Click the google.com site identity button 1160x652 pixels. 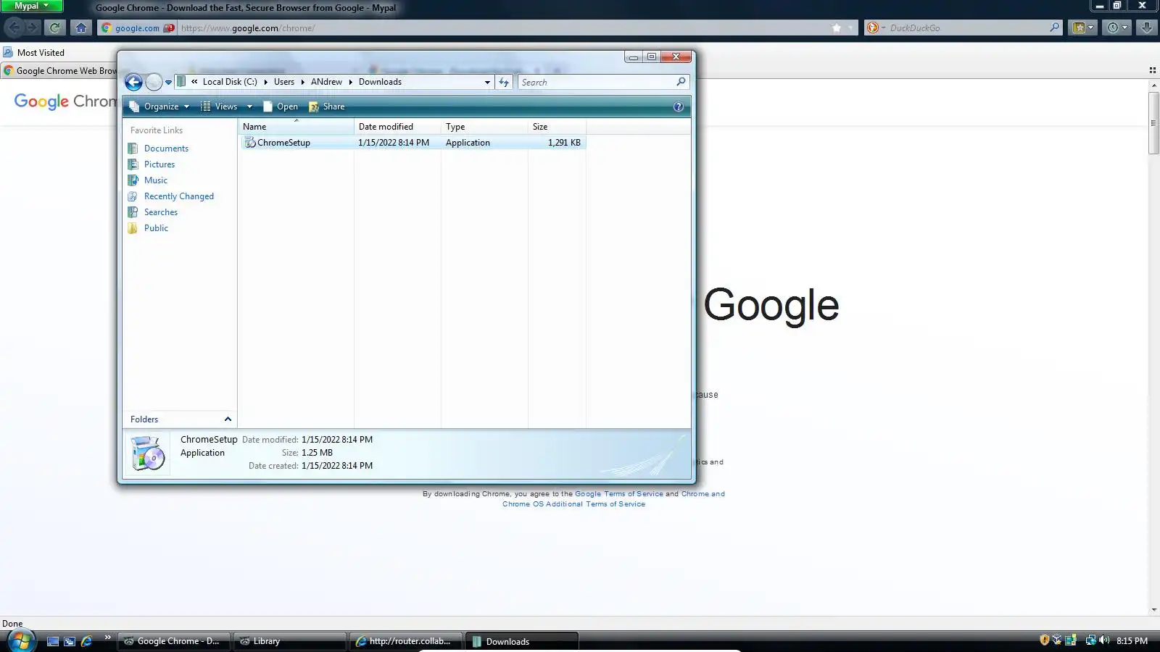(x=137, y=28)
